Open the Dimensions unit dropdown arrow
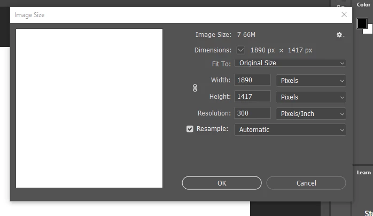373x216 pixels. [240, 50]
